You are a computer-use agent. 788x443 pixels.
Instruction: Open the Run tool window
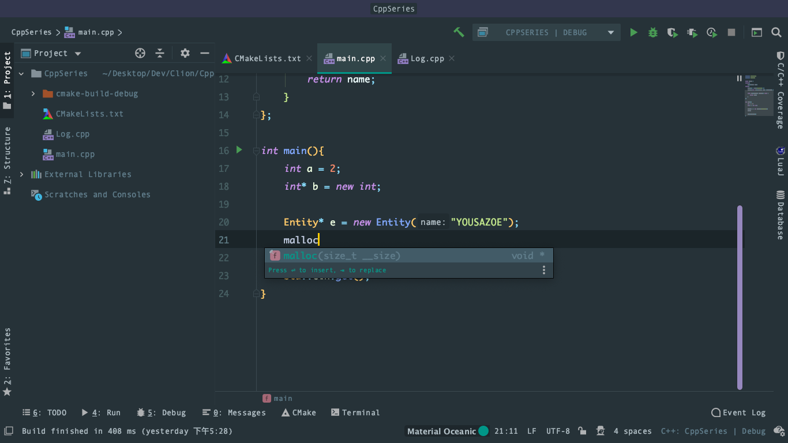point(101,412)
